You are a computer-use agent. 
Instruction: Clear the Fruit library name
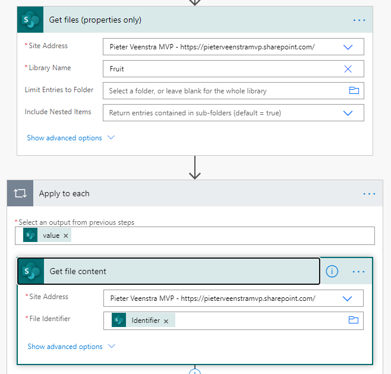pos(348,69)
